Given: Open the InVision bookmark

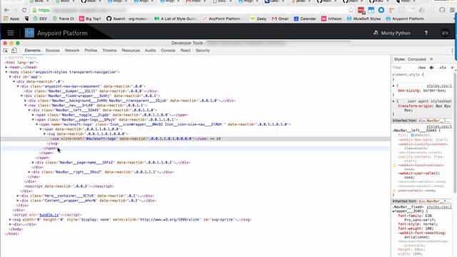Looking at the screenshot, I should coord(331,19).
